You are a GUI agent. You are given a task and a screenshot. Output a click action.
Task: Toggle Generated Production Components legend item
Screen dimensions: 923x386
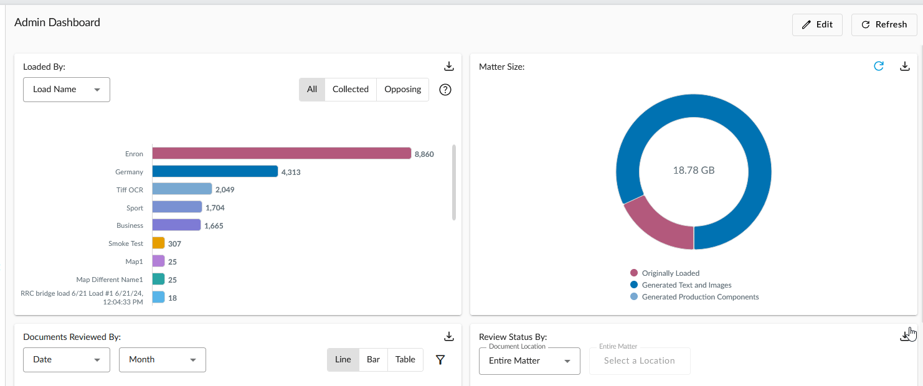point(694,296)
